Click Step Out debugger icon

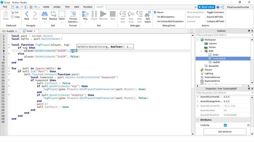pos(139,14)
